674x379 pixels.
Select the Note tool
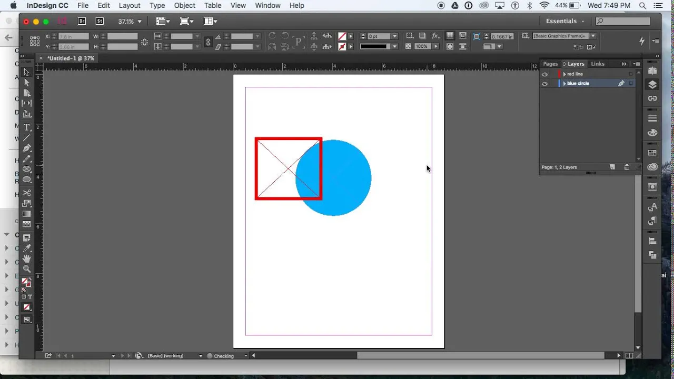[26, 238]
